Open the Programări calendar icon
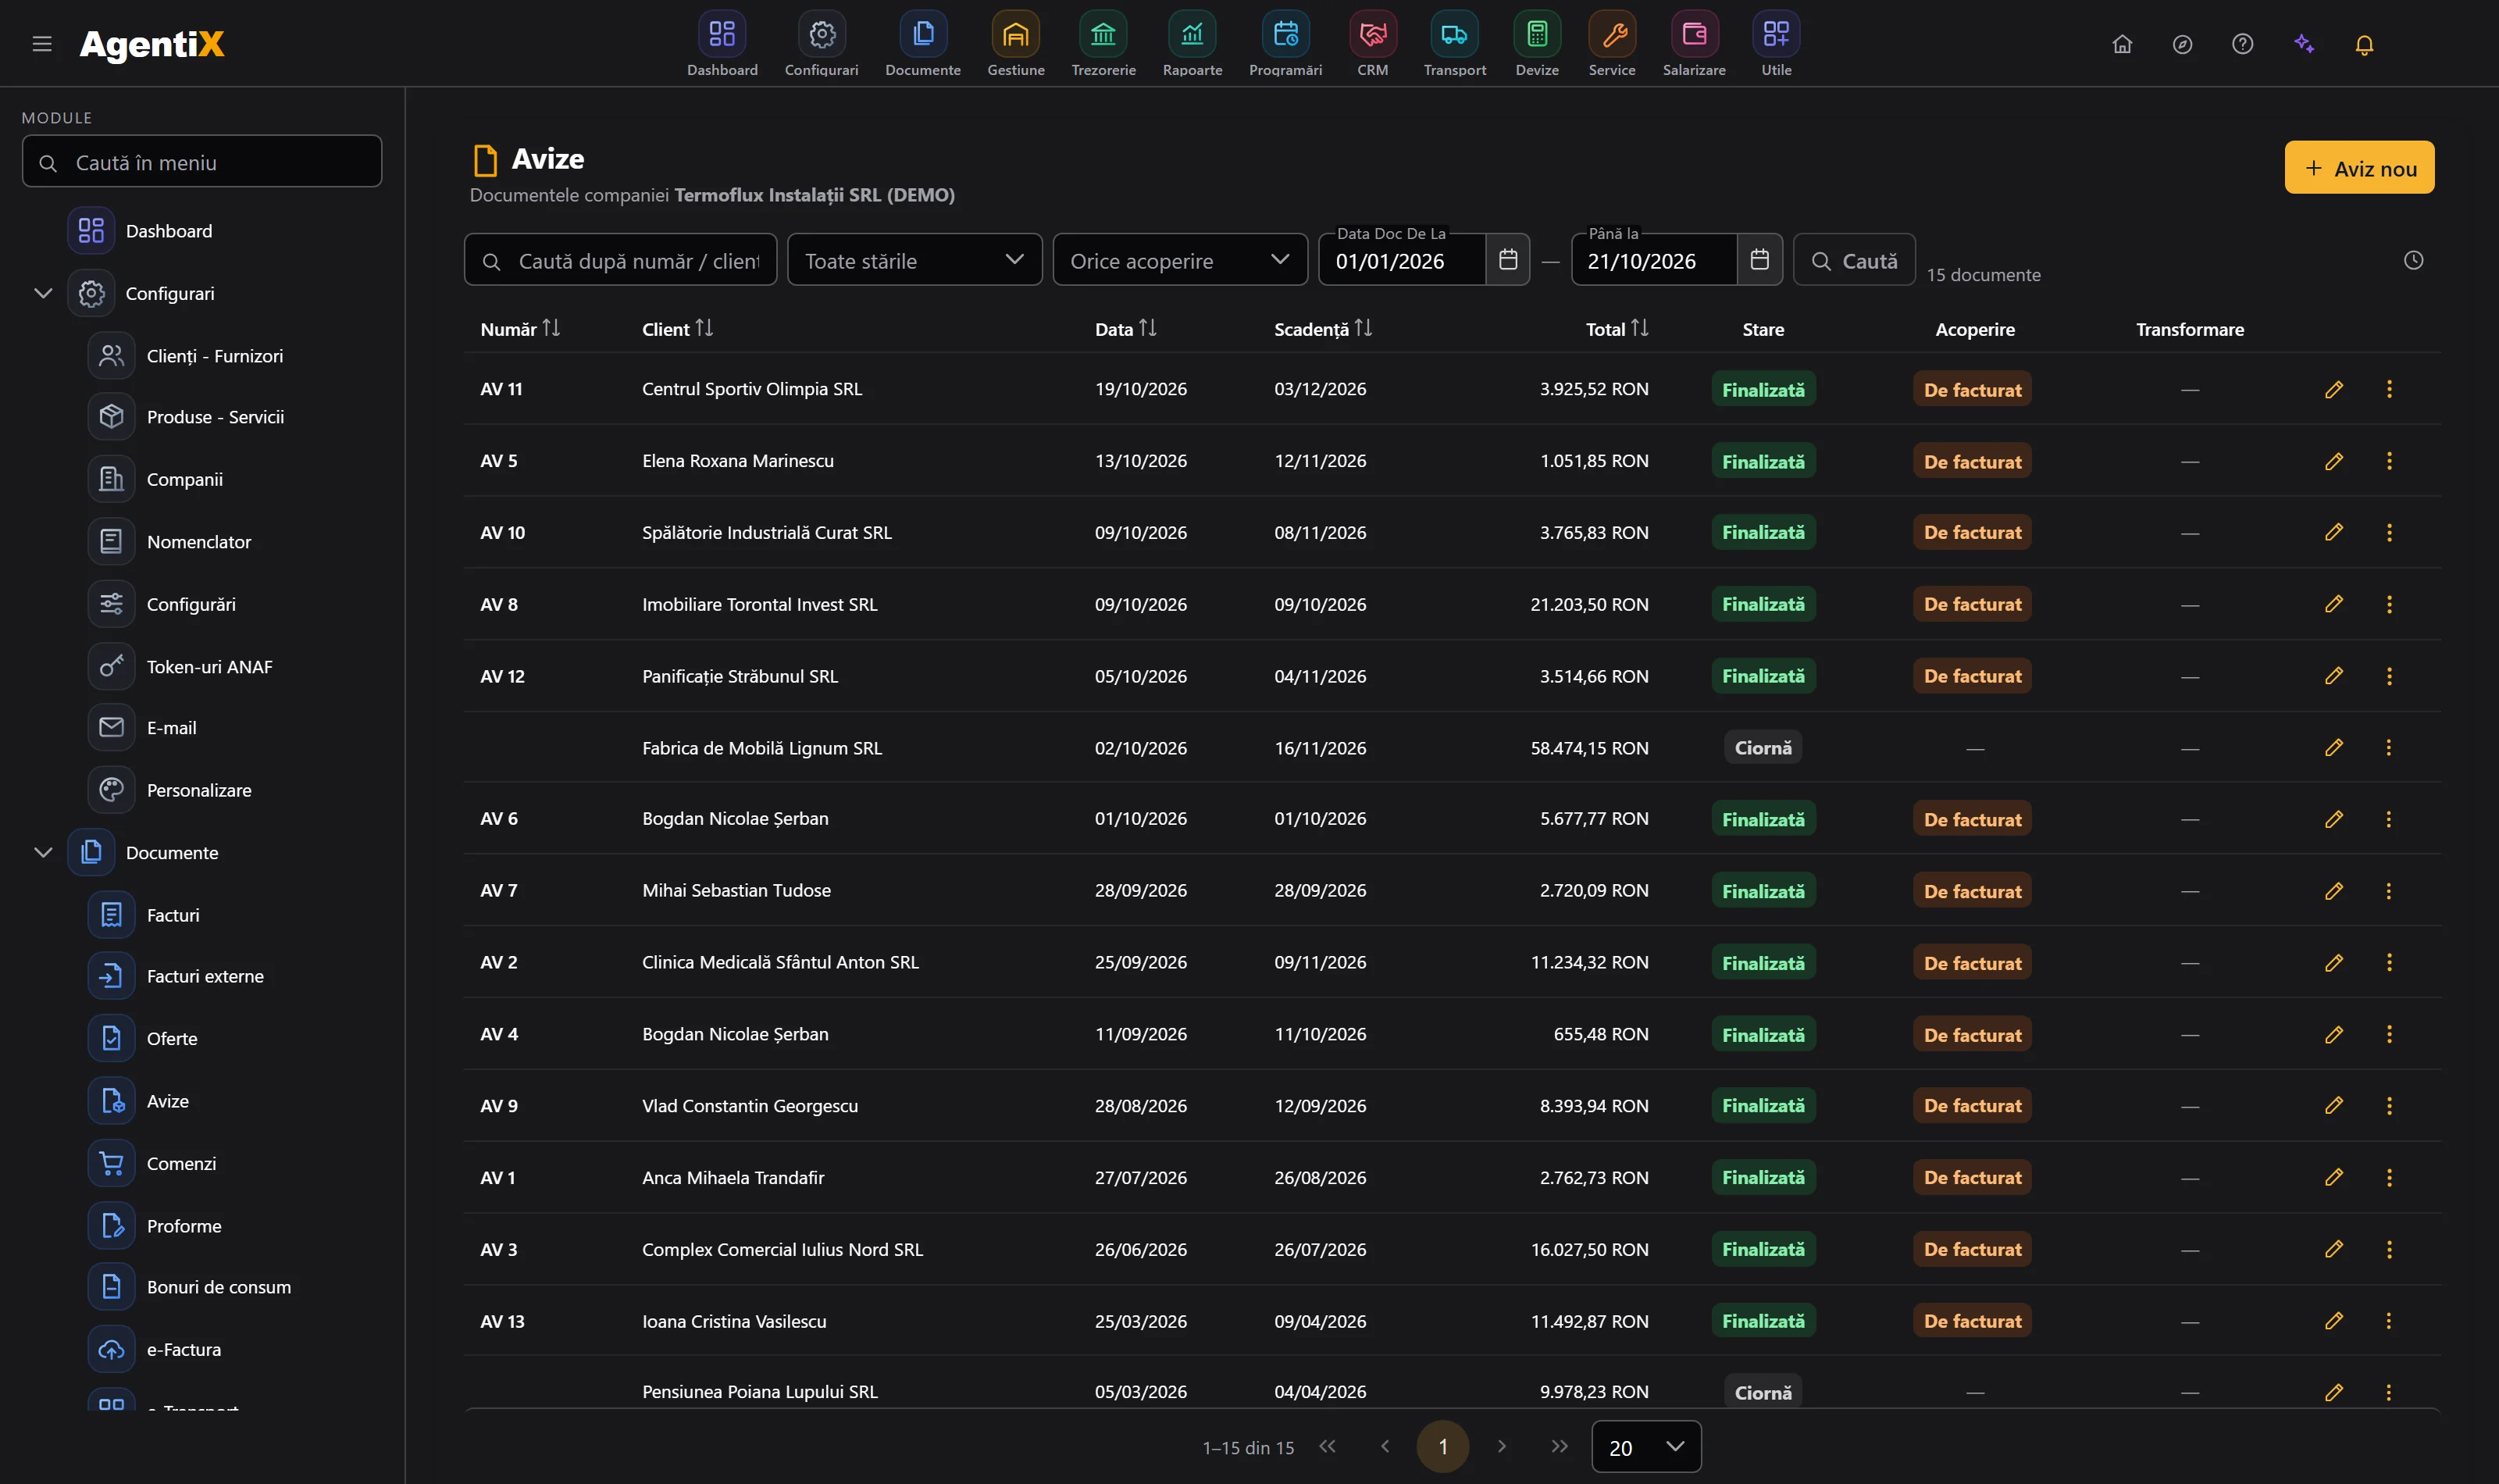This screenshot has width=2499, height=1484. tap(1285, 35)
